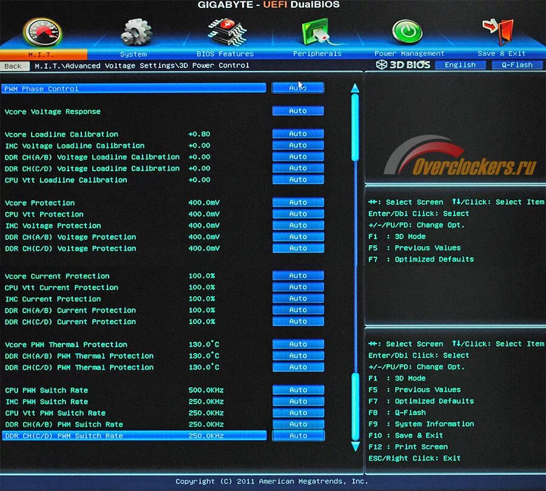Select CPU Vtt Current Protection label

(x=61, y=288)
